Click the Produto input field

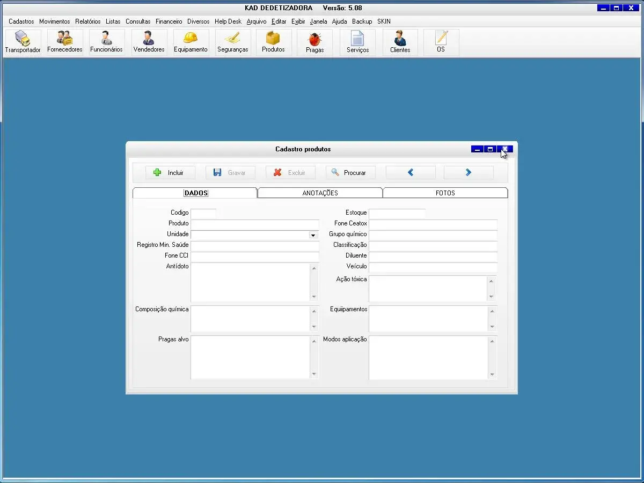(255, 224)
